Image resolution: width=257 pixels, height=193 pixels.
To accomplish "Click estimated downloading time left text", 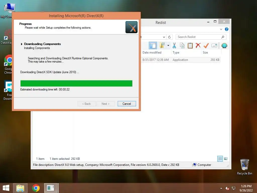I will coord(45,89).
